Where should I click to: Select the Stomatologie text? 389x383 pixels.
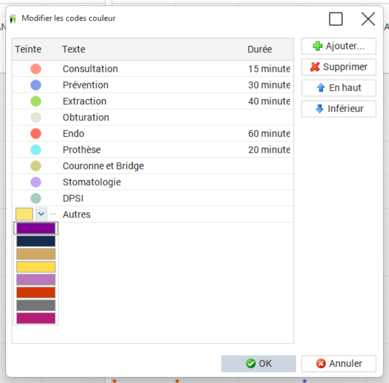tap(92, 182)
